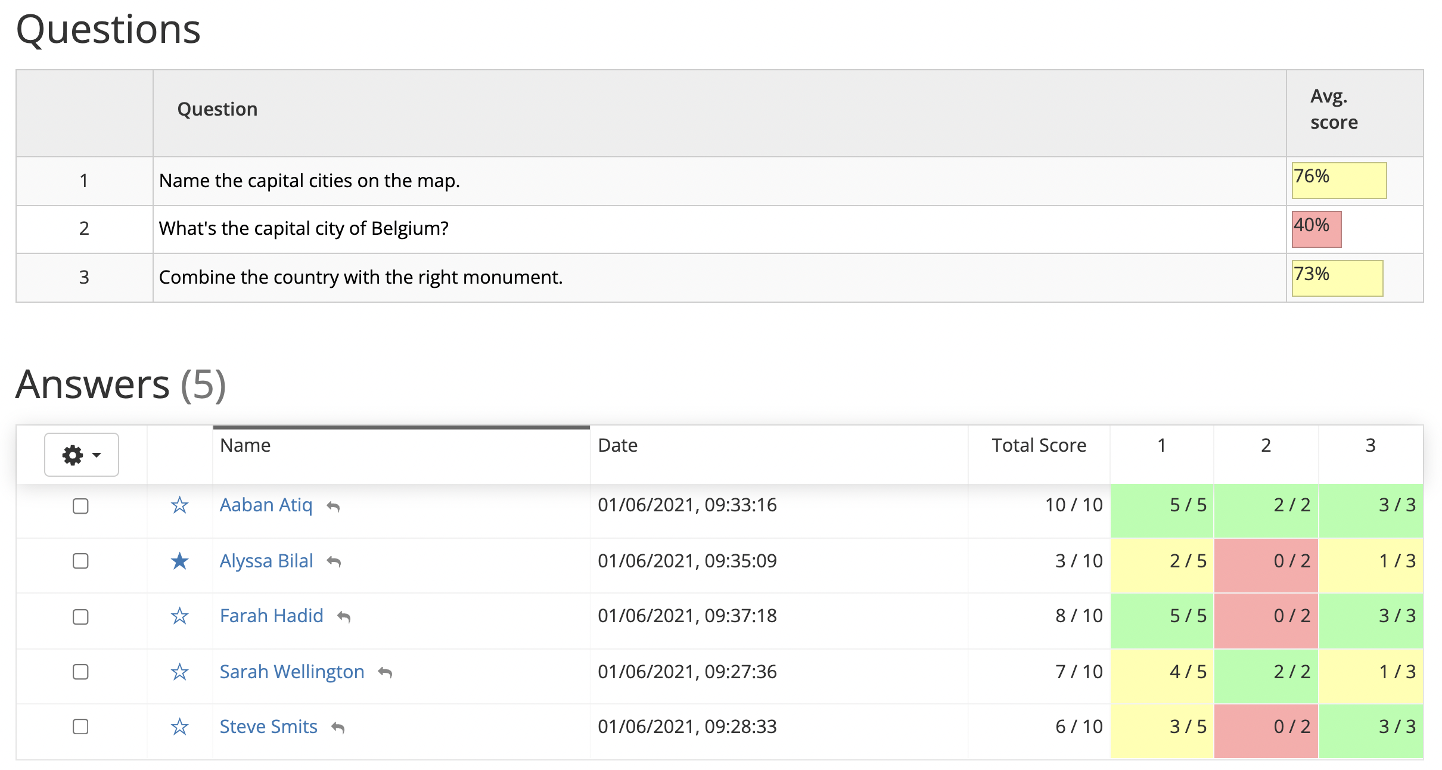Tick the checkbox for Alyssa Bilal
The width and height of the screenshot is (1442, 770).
80,561
